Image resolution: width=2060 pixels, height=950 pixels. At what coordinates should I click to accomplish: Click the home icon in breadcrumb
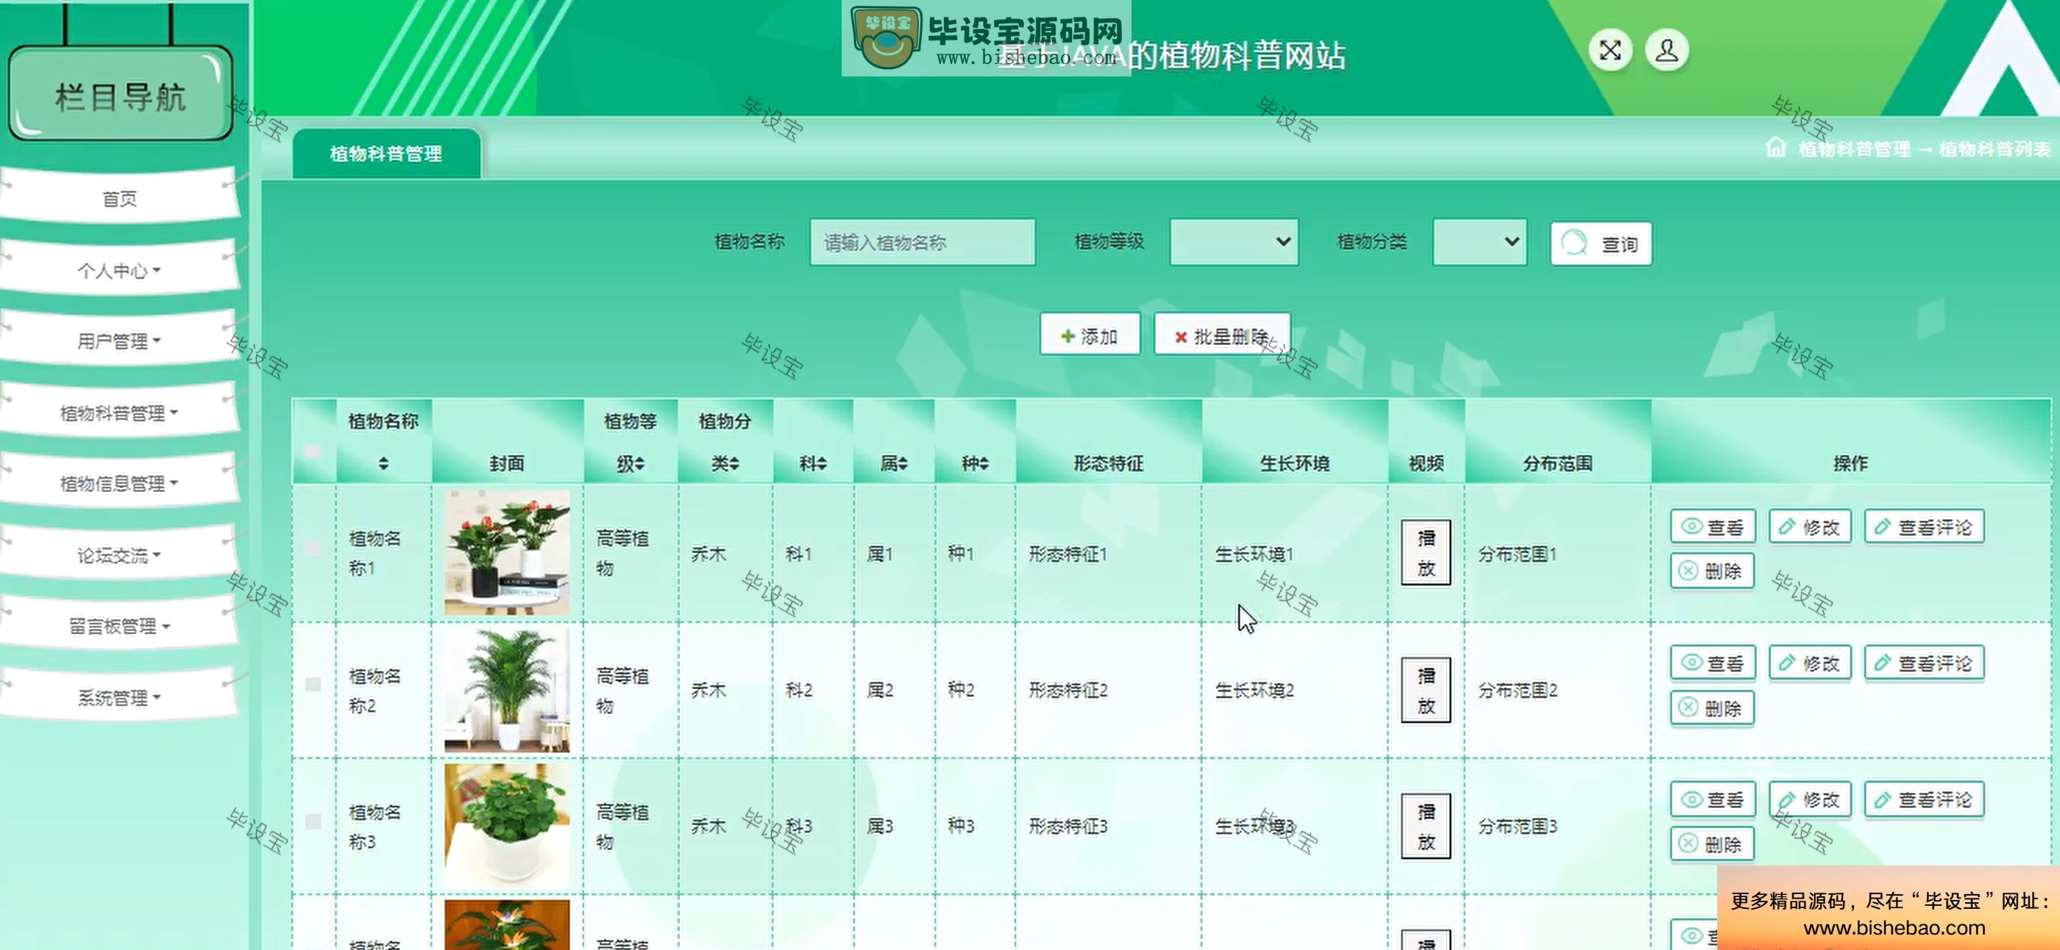point(1775,148)
